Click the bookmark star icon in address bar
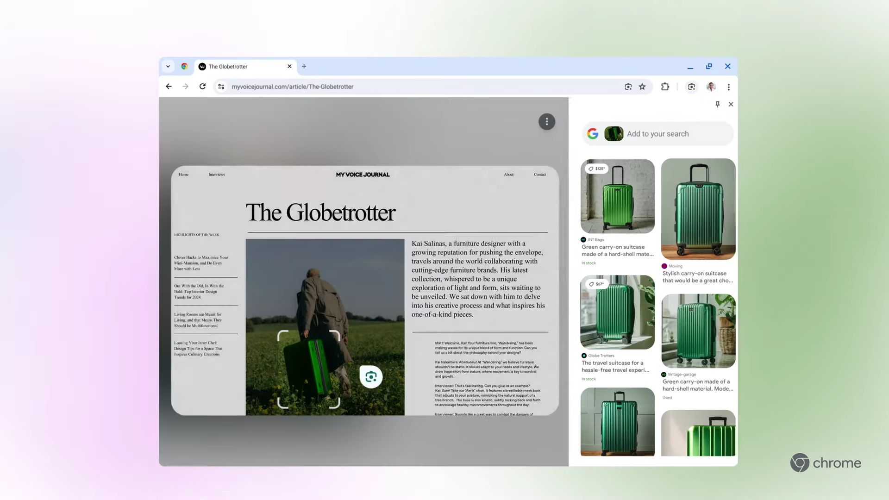The width and height of the screenshot is (889, 500). [642, 86]
